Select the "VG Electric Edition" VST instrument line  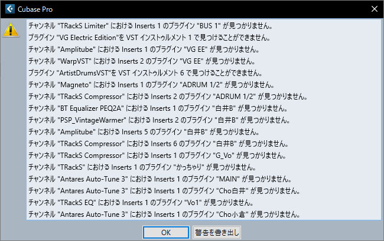[x=149, y=37]
